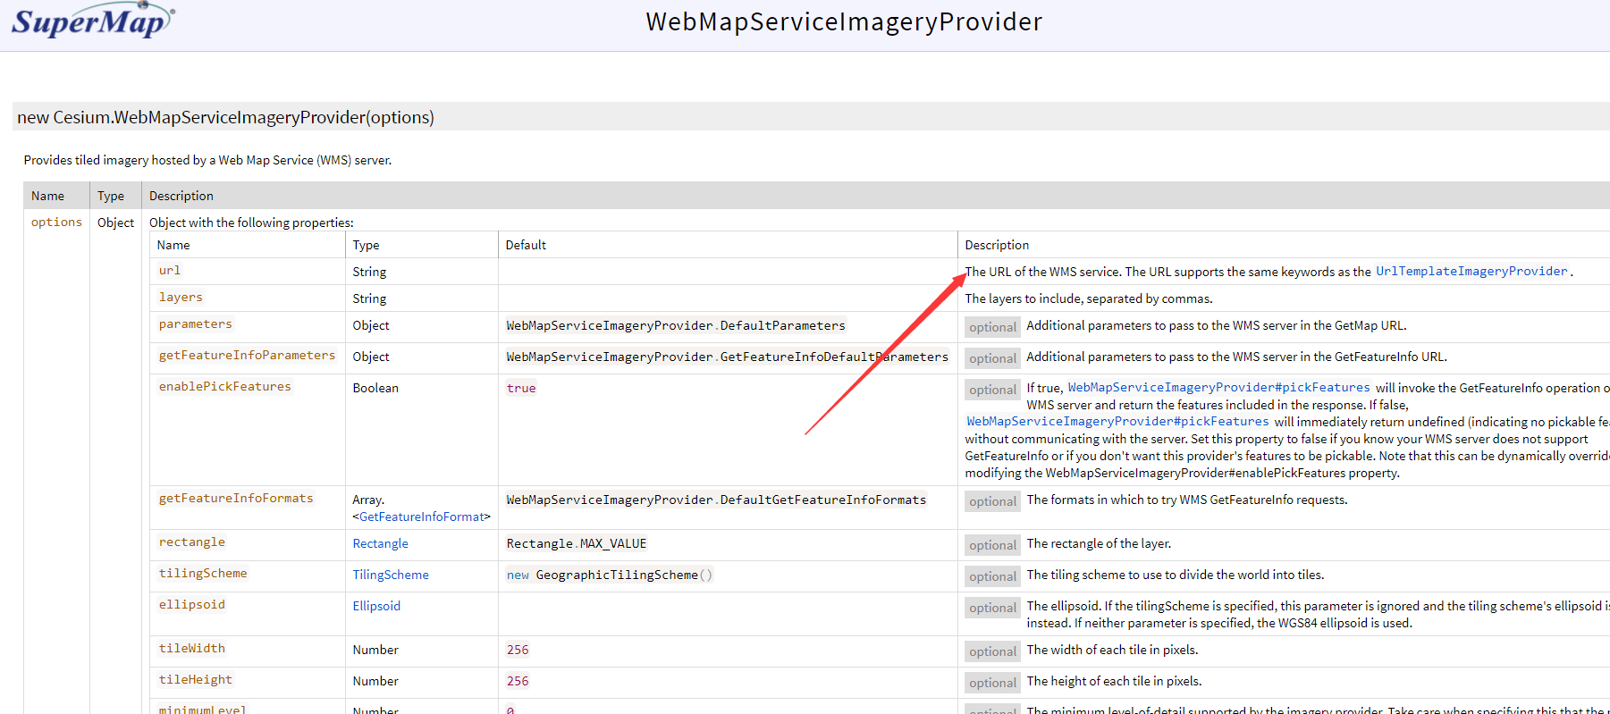Select the 'options' parameter name
This screenshot has height=714, width=1610.
[56, 223]
